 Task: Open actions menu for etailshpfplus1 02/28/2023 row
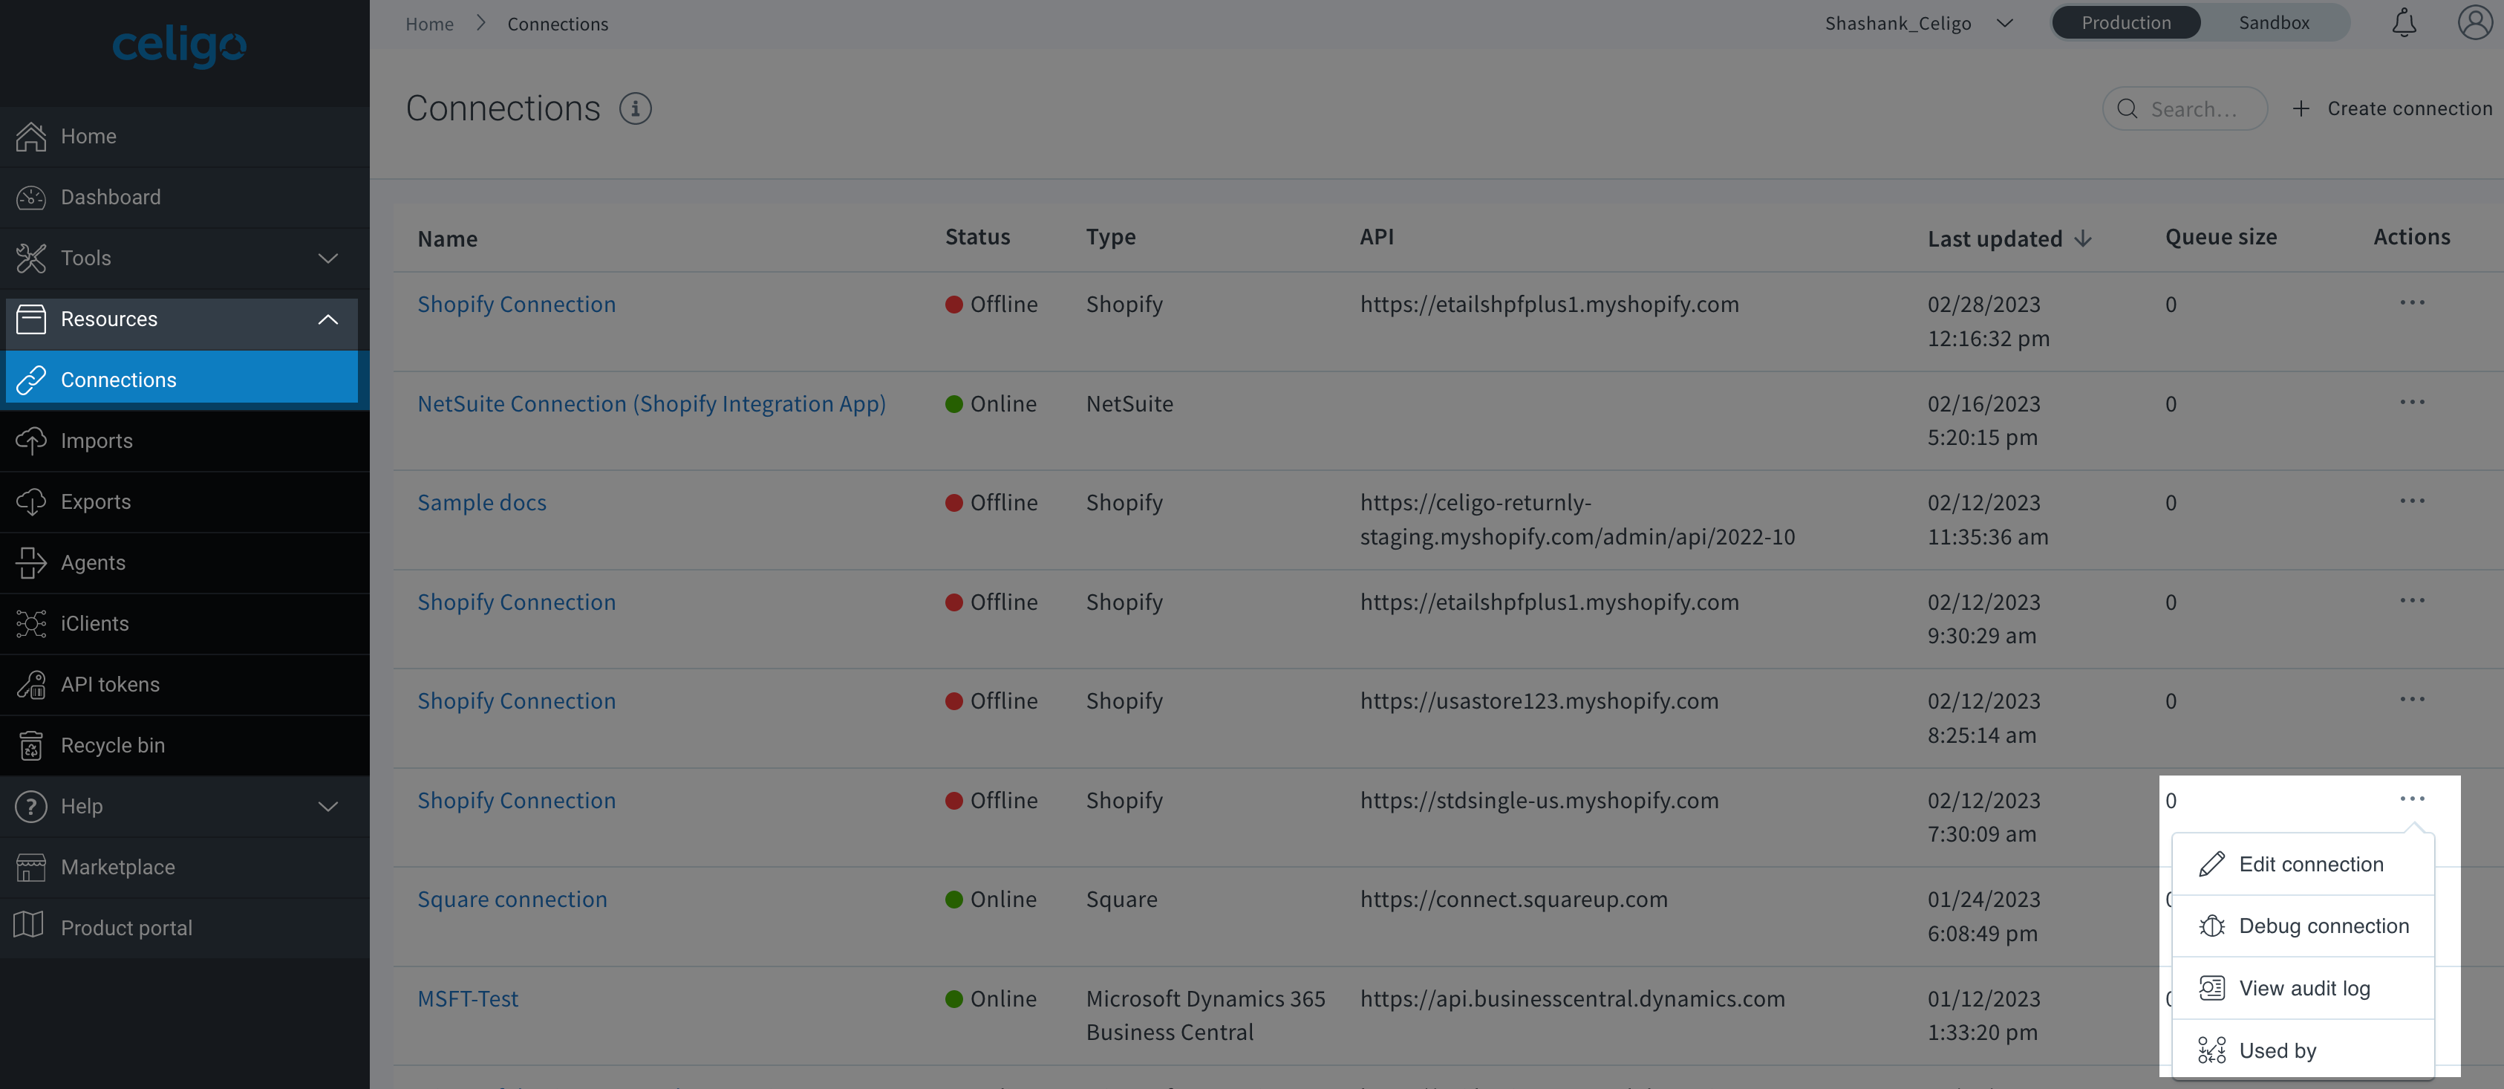click(x=2412, y=302)
